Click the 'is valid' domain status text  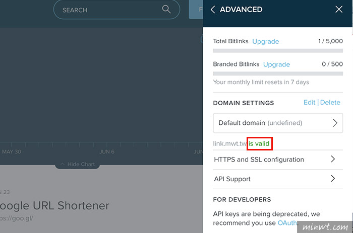[259, 143]
